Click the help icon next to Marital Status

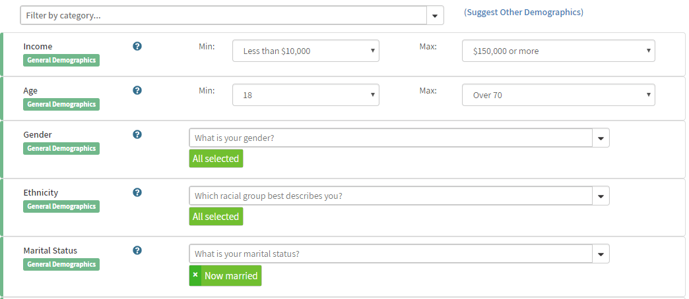(x=137, y=250)
